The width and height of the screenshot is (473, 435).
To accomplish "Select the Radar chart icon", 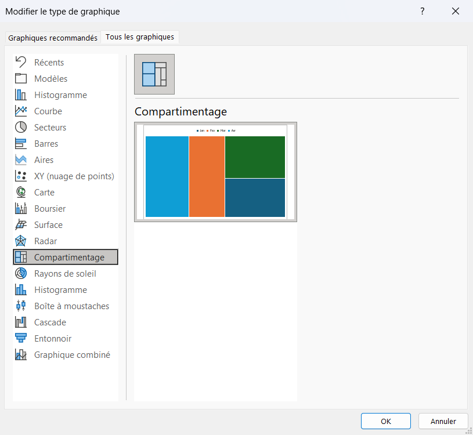I will (21, 241).
